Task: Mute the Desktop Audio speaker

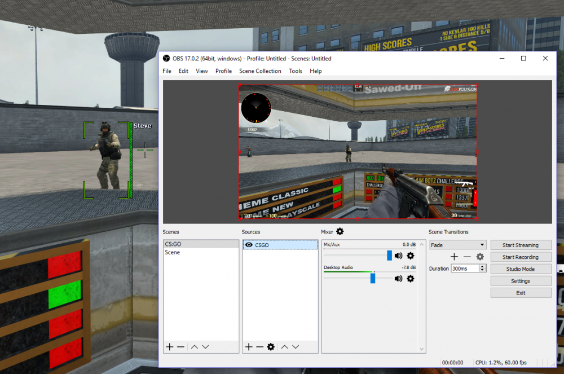Action: [399, 279]
